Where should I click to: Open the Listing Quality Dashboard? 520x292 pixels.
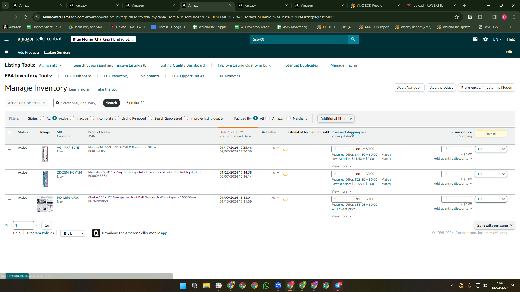[x=183, y=65]
